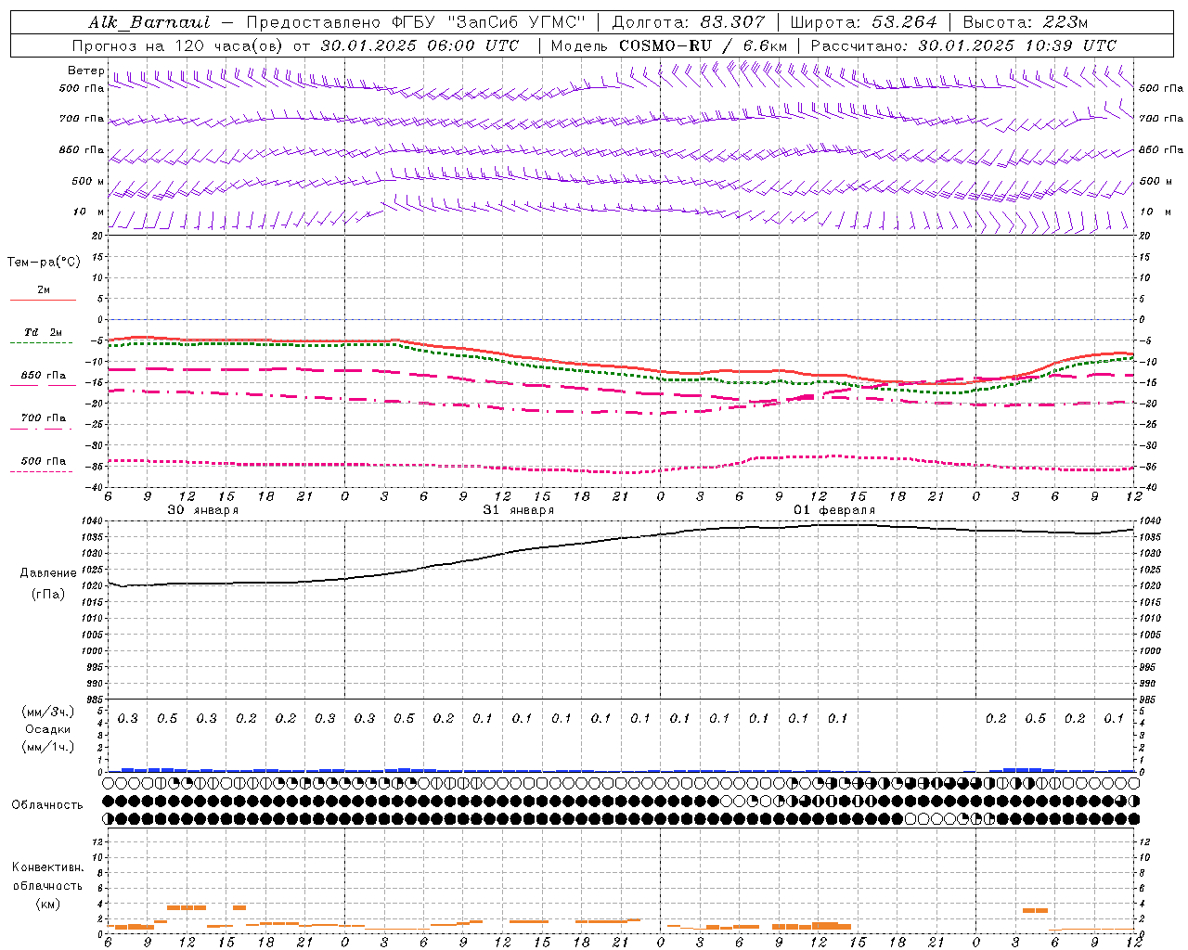This screenshot has width=1188, height=950.
Task: Select the 850 гПа temperature legend entry
Action: 44,376
